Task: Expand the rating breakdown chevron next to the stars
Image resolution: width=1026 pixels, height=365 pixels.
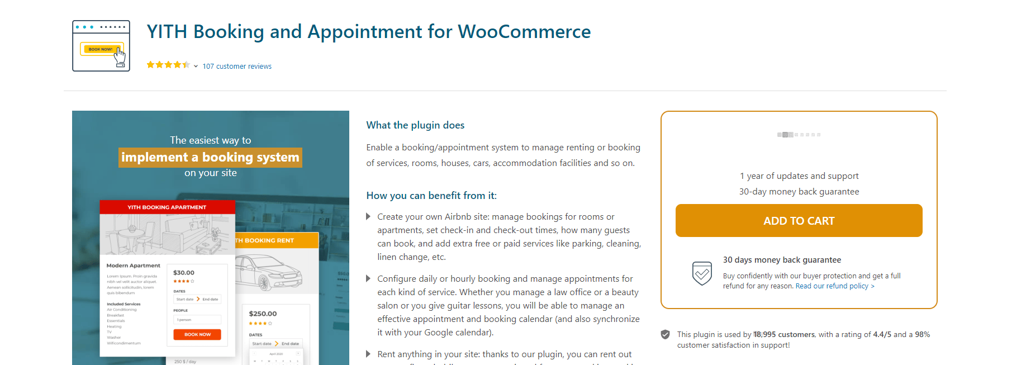Action: pos(195,66)
